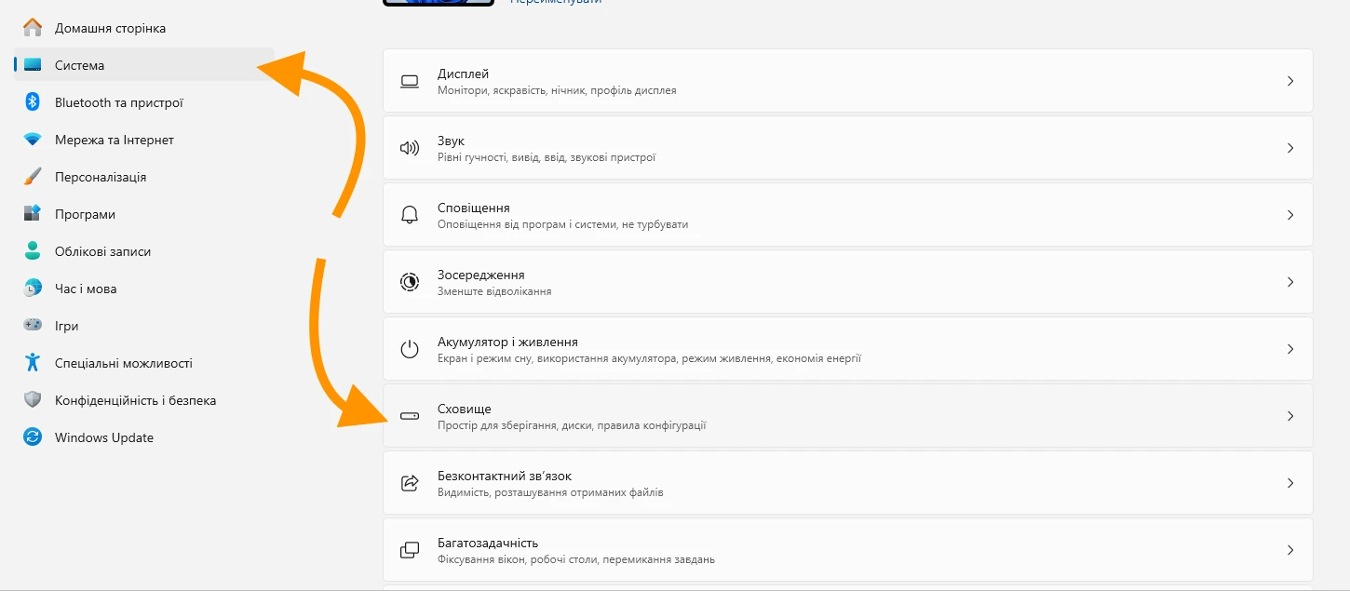Screen dimensions: 1350x591
Task: Open Акумулятор і живлення settings
Action: coord(848,349)
